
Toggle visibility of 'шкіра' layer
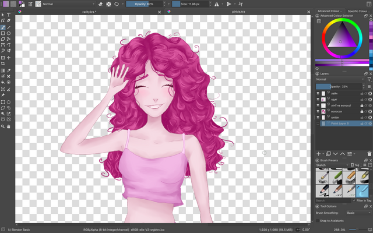coord(318,117)
